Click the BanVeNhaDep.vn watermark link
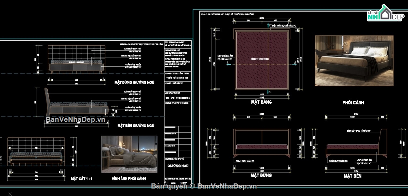 coord(75,119)
